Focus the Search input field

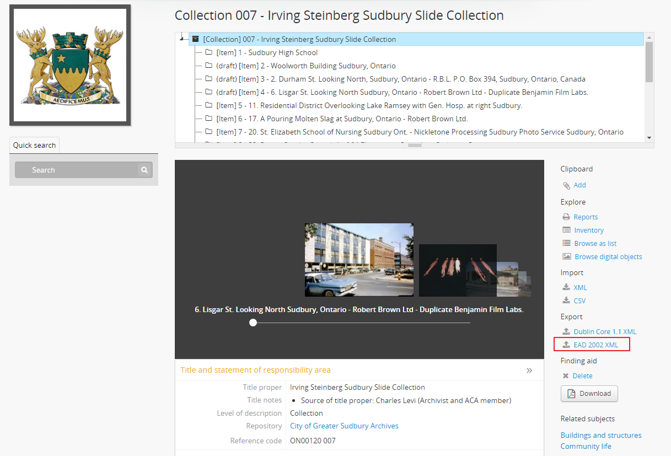76,170
